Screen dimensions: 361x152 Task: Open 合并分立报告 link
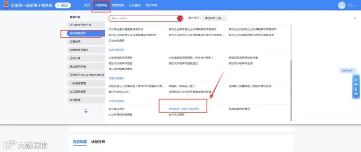pyautogui.click(x=176, y=114)
